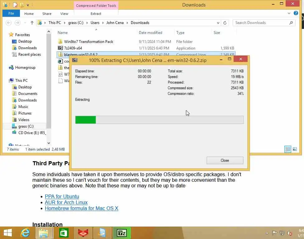Image resolution: width=304 pixels, height=239 pixels.
Task: Open File Explorer from the taskbar
Action: point(44,233)
